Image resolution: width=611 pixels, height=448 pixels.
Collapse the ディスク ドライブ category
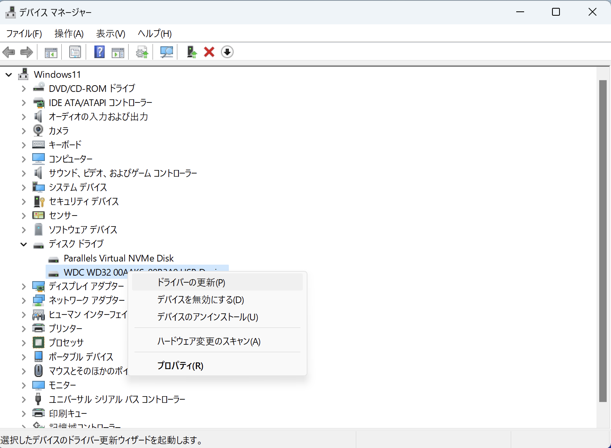click(x=24, y=244)
